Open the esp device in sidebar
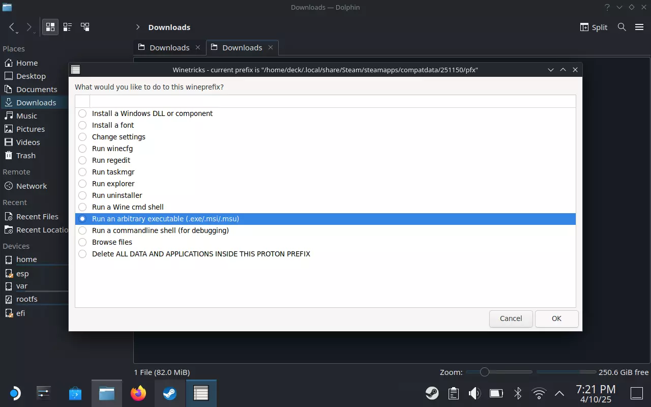The image size is (651, 407). [x=34, y=274]
